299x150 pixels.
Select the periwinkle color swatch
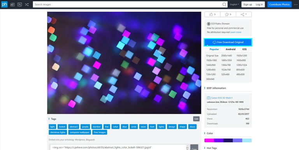tap(237, 141)
